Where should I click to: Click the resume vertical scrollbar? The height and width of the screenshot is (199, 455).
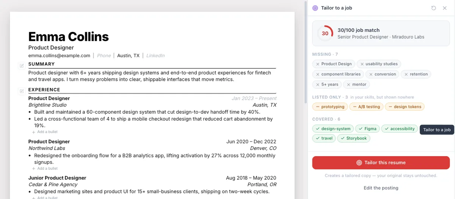pyautogui.click(x=306, y=53)
